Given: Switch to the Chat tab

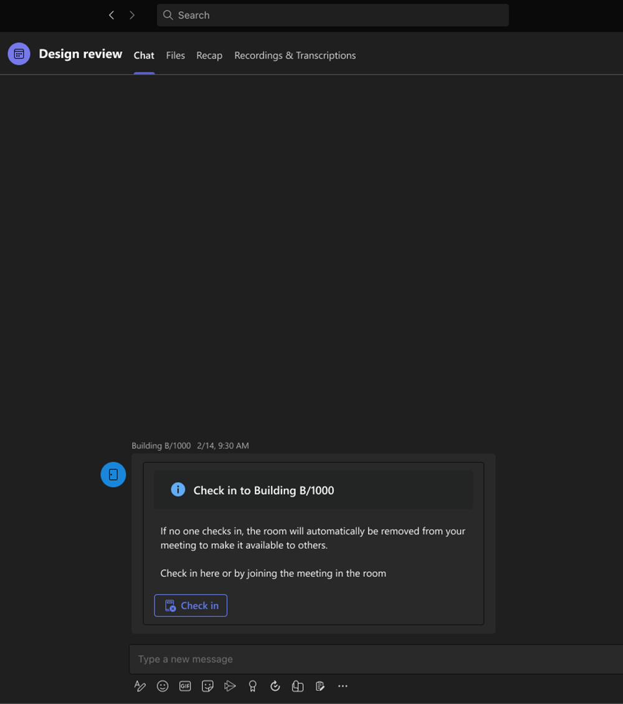Looking at the screenshot, I should point(144,55).
